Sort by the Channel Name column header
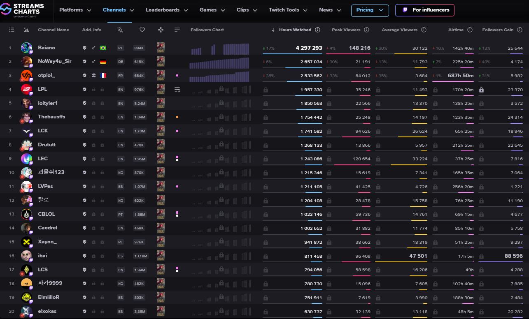The height and width of the screenshot is (319, 529). coord(54,30)
